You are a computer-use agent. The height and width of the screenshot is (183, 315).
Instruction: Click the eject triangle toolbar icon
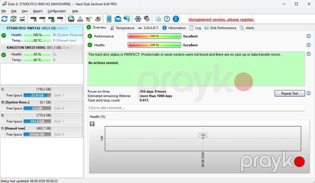[80, 19]
